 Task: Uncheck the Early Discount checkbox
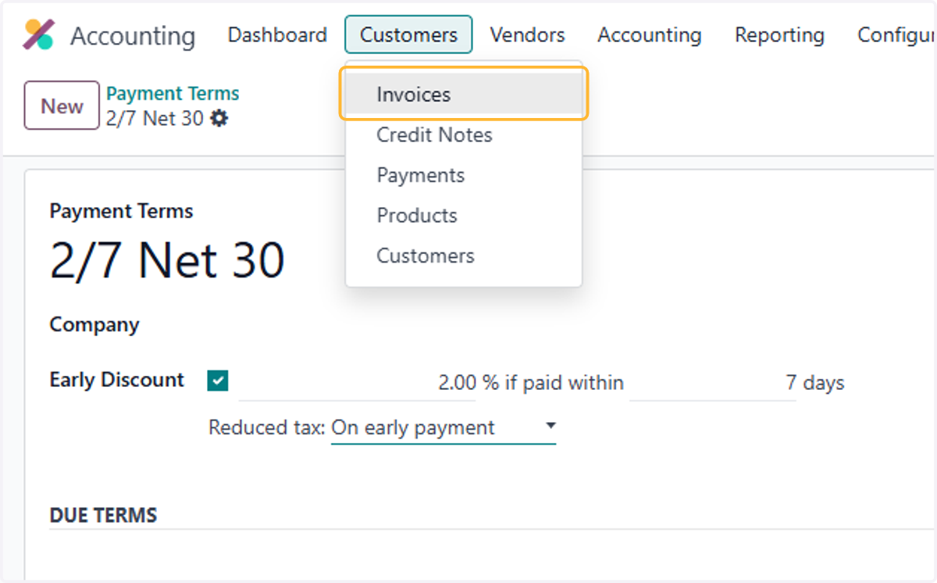217,381
